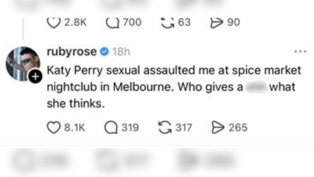This screenshot has width=314, height=177.
Task: Click the comment bubble icon beside 700
Action: pyautogui.click(x=111, y=22)
